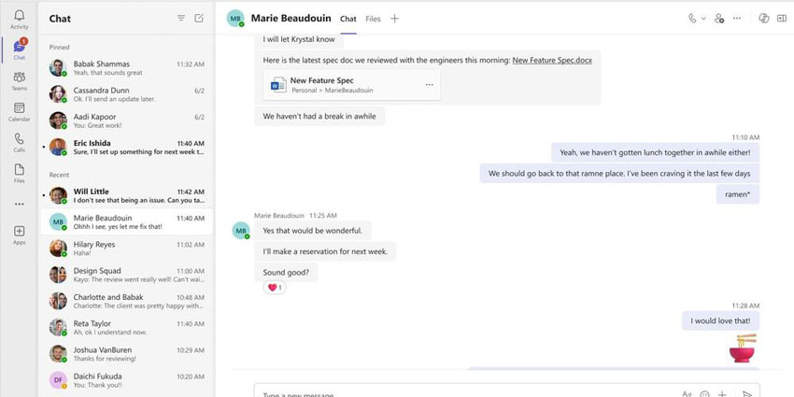
Task: Open more options for New Feature Spec file
Action: tap(430, 85)
